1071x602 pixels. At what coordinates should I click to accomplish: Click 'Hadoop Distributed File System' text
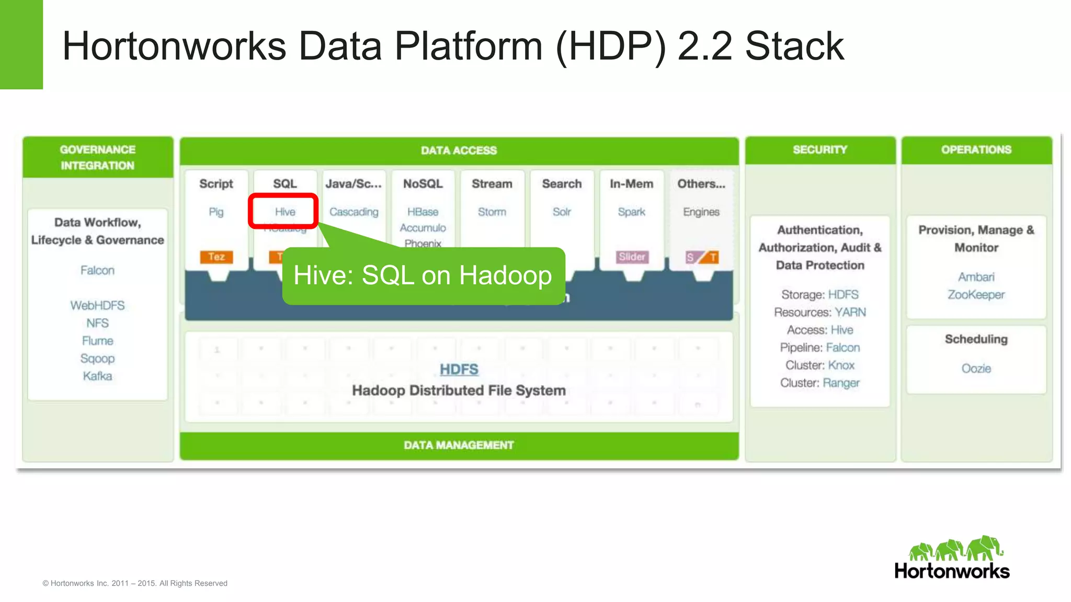[x=459, y=390]
